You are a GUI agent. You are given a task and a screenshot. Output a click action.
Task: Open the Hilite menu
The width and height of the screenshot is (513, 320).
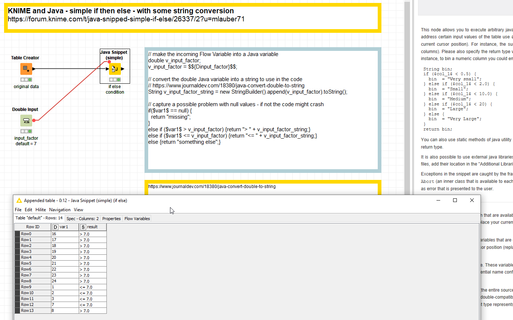[x=41, y=210]
